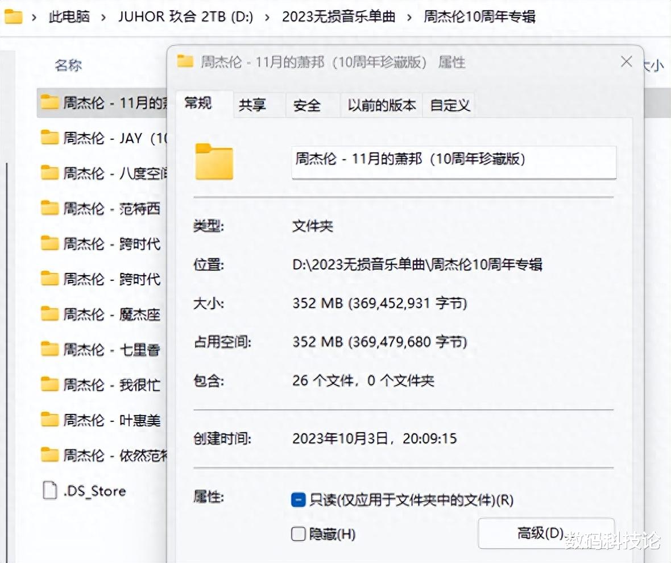This screenshot has width=671, height=563.
Task: Toggle 隐藏(H) hidden checkbox
Action: click(x=298, y=534)
